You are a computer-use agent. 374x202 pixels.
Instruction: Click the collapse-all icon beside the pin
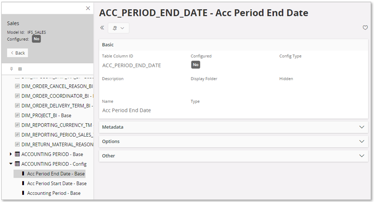tap(20, 69)
